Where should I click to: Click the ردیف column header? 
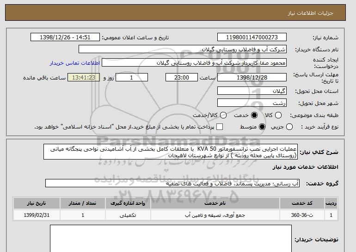tap(331, 203)
